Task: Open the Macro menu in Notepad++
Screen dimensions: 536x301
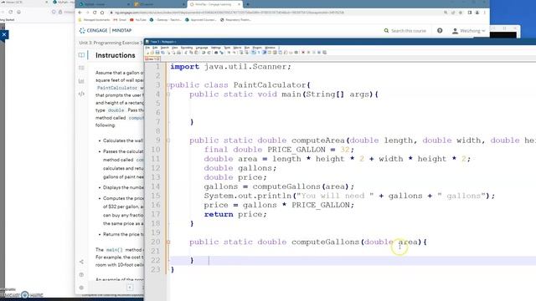Action: 237,48
